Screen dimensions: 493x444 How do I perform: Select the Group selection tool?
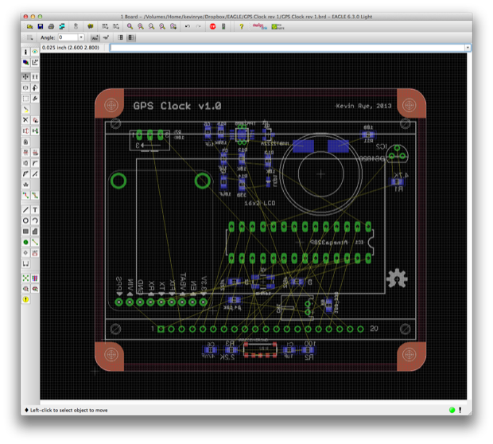point(25,99)
